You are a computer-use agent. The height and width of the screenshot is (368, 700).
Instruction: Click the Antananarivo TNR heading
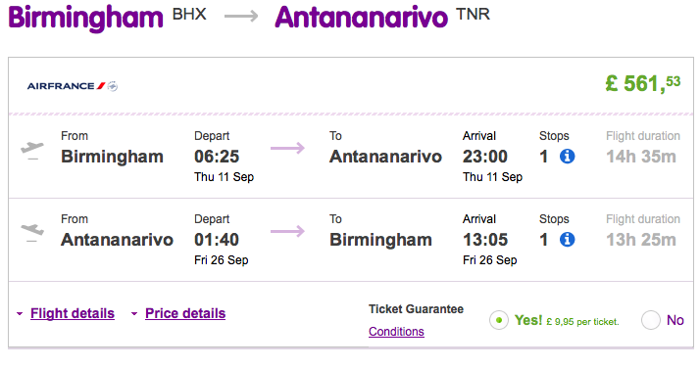point(382,17)
